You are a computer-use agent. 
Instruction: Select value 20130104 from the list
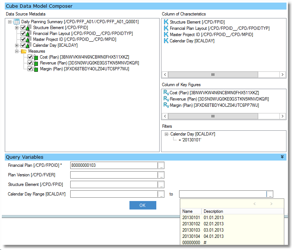(232, 236)
